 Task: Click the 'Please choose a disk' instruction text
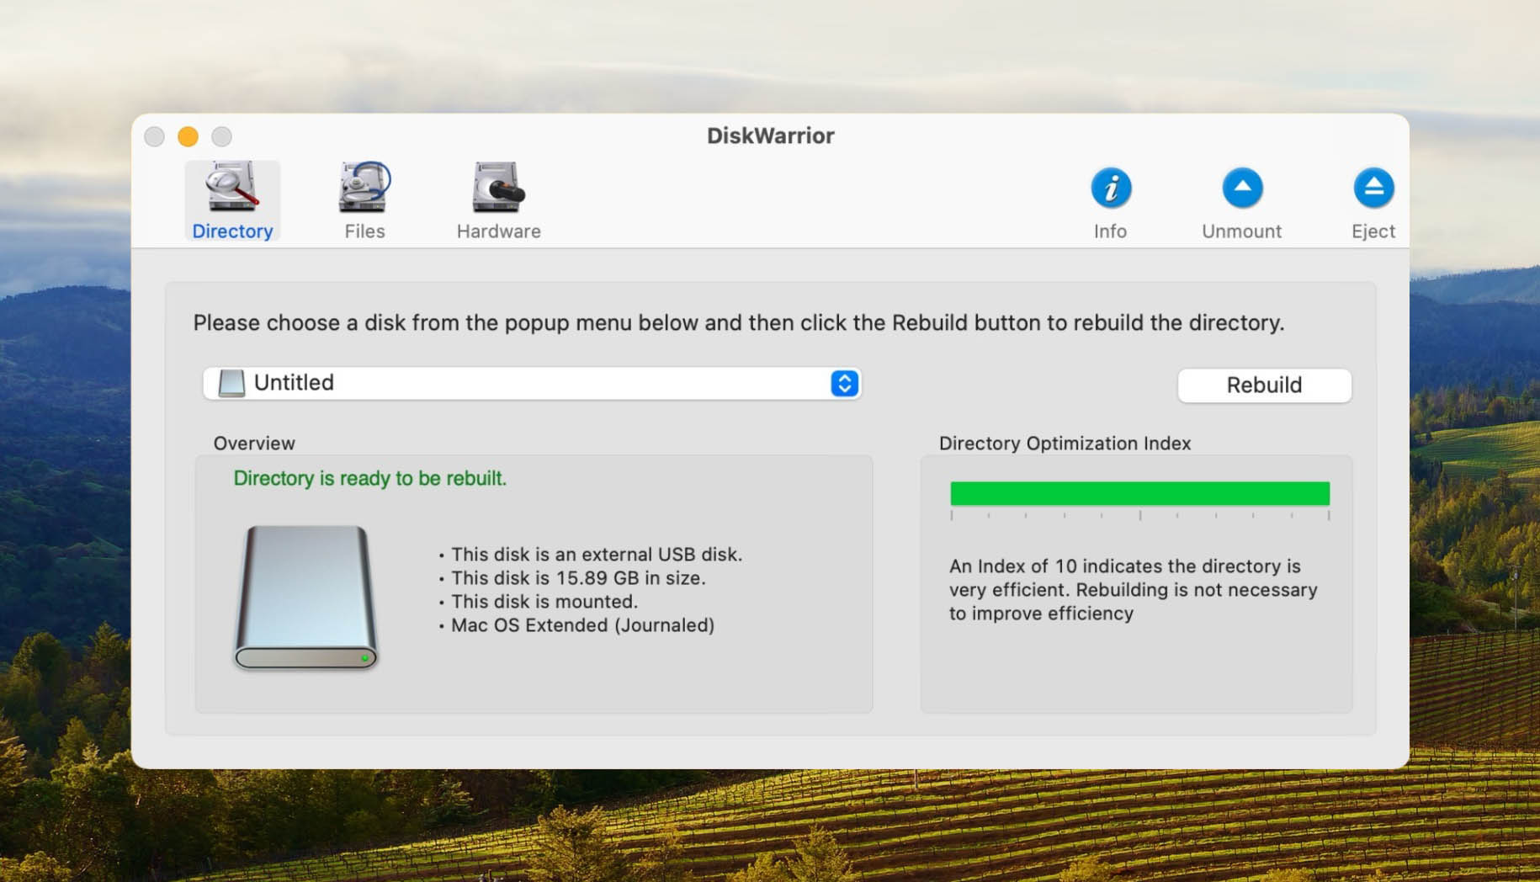pos(738,322)
